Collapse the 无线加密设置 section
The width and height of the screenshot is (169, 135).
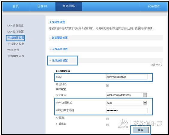[x=60, y=61]
